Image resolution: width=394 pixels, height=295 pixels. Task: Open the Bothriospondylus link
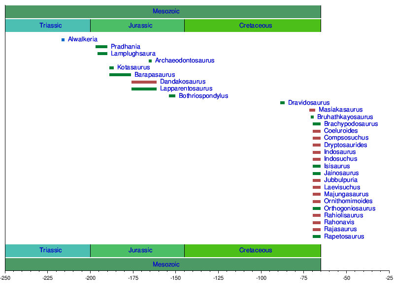point(203,95)
